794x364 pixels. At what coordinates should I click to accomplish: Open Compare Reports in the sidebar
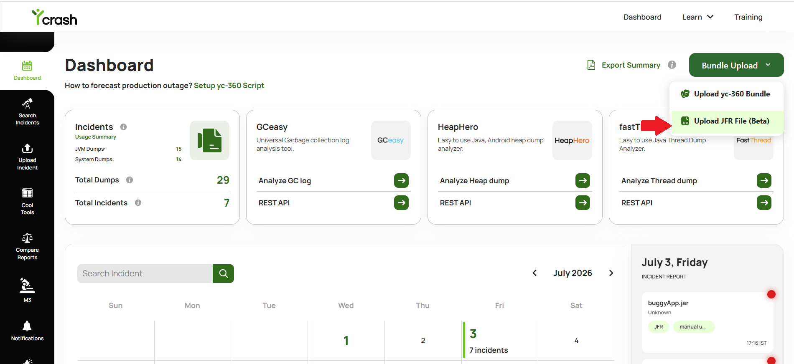click(27, 247)
